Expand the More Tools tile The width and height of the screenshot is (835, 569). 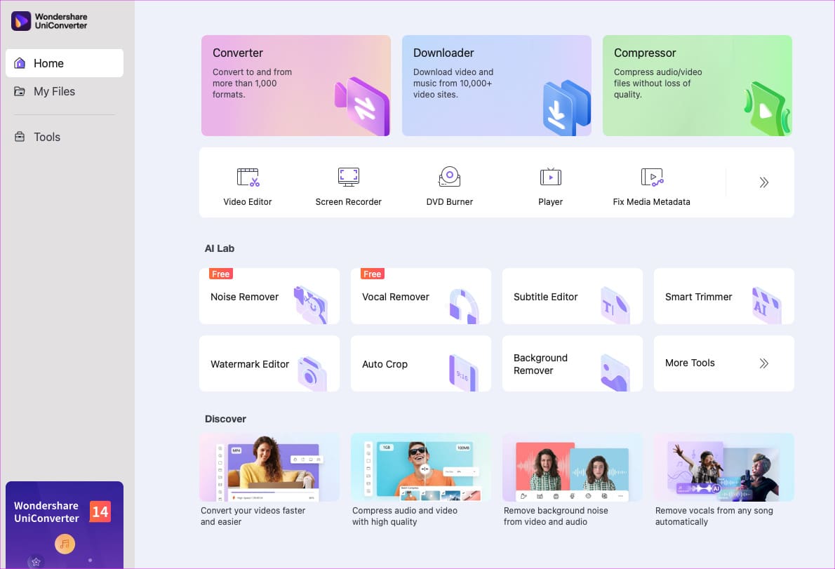[x=723, y=363]
